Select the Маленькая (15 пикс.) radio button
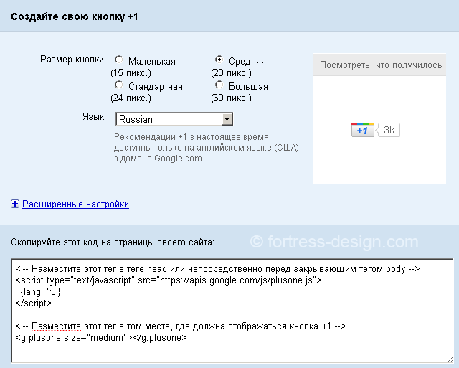 (x=119, y=60)
